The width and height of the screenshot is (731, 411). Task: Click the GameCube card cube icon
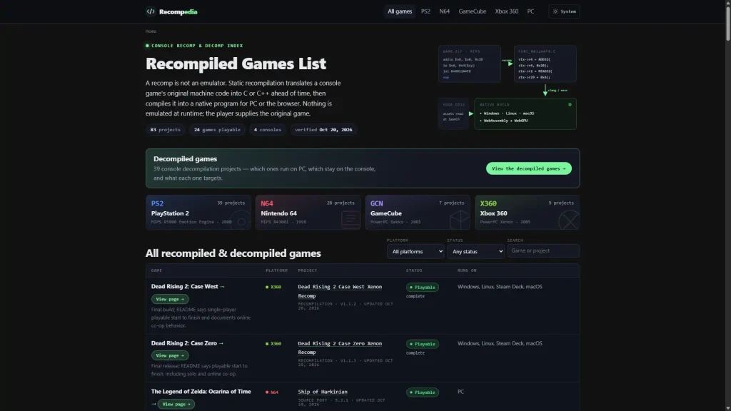(x=459, y=220)
